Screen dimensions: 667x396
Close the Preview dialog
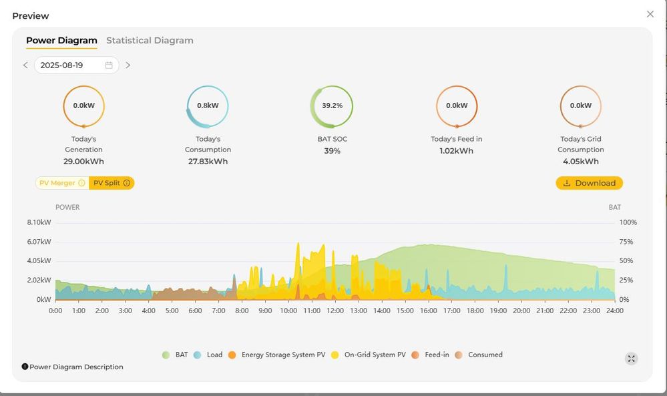pos(650,14)
